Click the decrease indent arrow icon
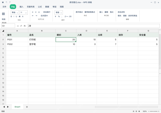 33,16
